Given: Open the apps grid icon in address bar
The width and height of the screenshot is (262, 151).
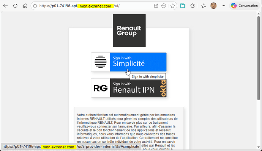Looking at the screenshot, I should pos(156,6).
